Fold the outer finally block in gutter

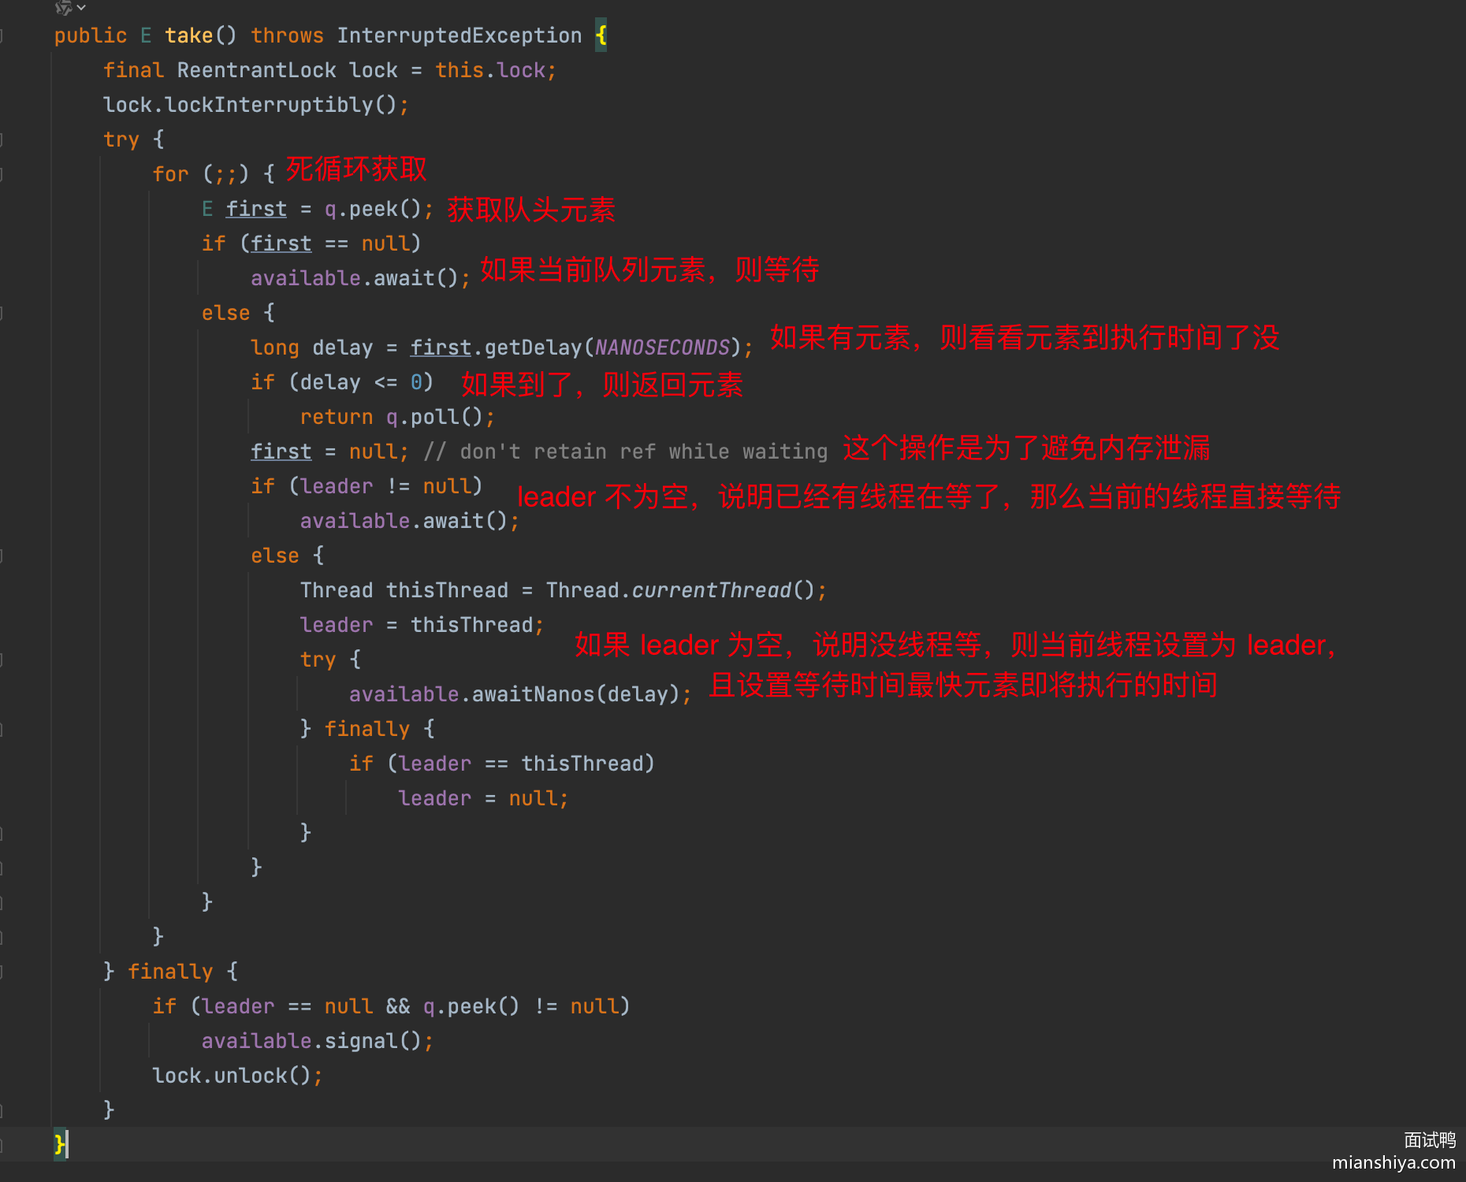coord(2,972)
